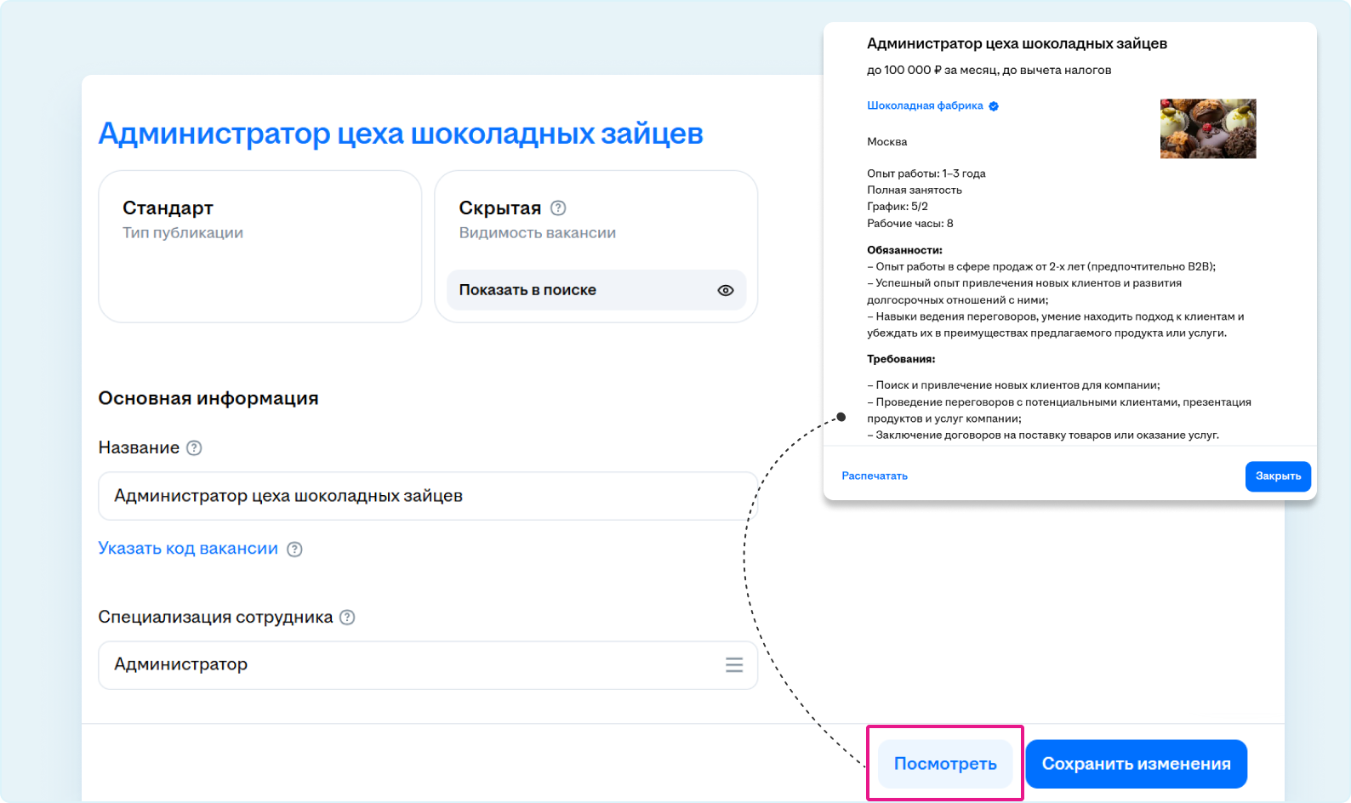The width and height of the screenshot is (1351, 803).
Task: Click the Распечатать link in the preview
Action: click(875, 476)
